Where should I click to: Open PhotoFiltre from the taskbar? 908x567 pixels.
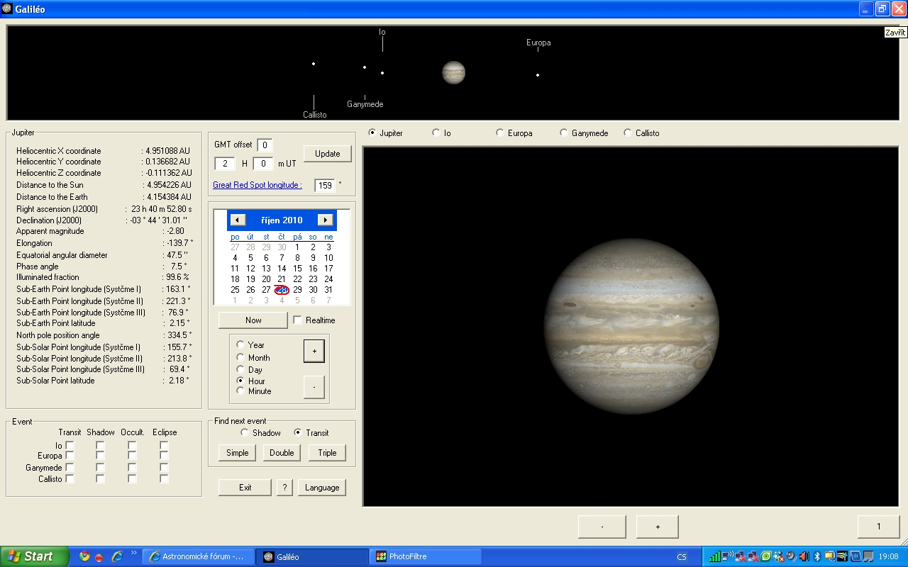point(425,556)
